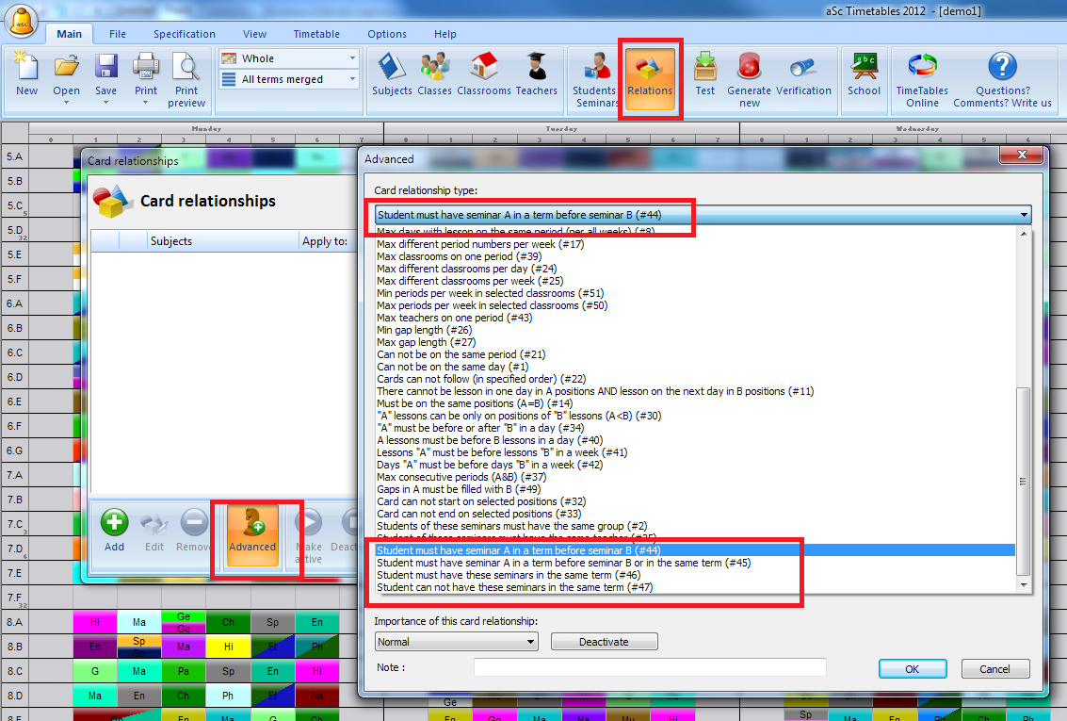This screenshot has height=721, width=1067.
Task: Run the timetable Test icon
Action: (704, 75)
